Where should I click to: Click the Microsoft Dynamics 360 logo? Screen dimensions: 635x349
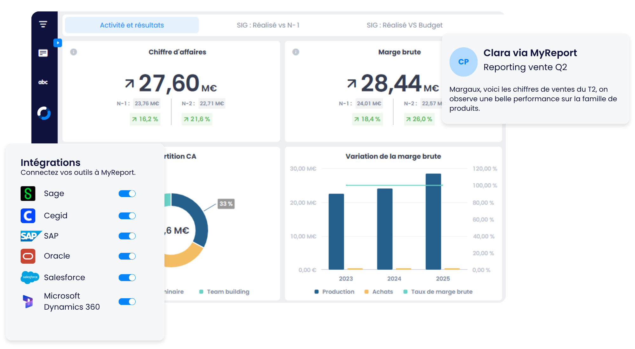click(x=28, y=301)
